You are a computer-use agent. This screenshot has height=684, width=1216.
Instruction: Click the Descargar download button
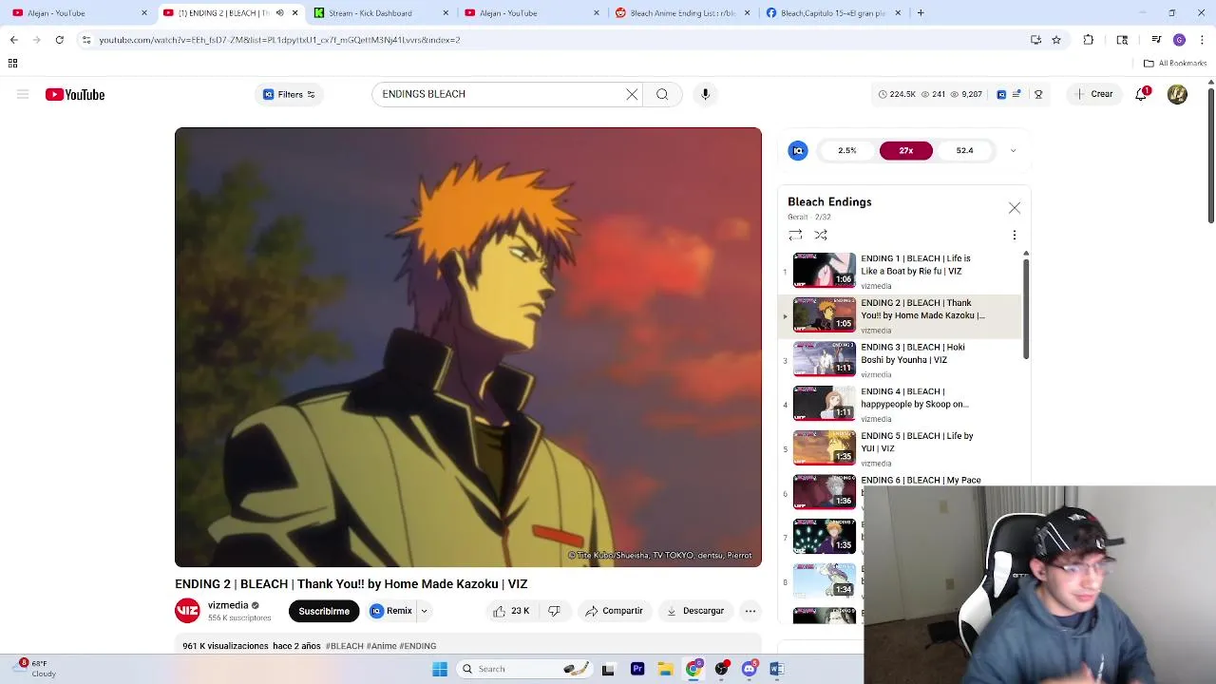(695, 611)
